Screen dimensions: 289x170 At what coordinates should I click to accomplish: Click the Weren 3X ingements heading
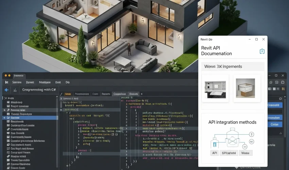click(223, 66)
